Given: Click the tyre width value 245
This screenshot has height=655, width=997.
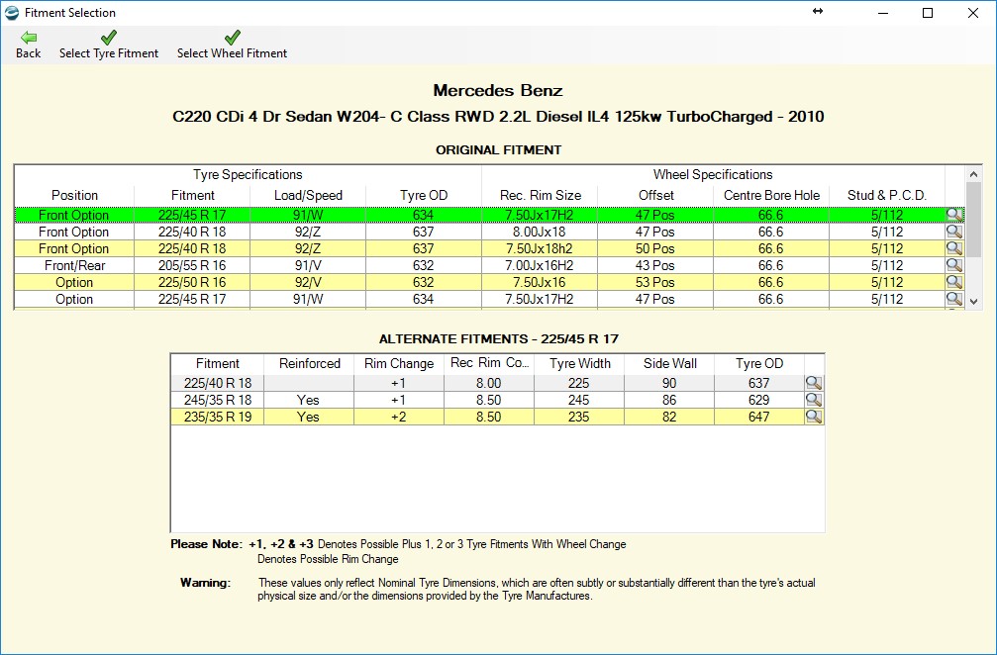Looking at the screenshot, I should [x=579, y=400].
